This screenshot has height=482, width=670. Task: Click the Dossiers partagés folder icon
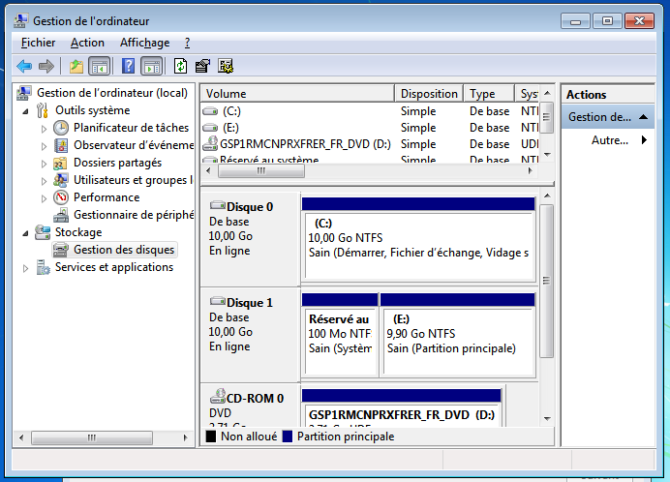click(x=60, y=163)
